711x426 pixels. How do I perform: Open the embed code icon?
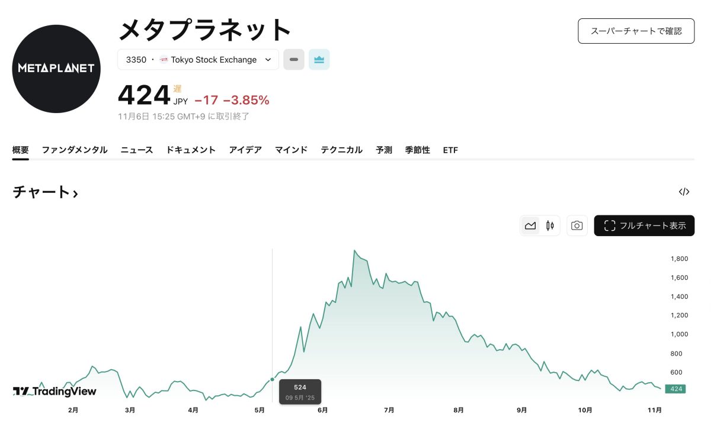[x=684, y=192]
